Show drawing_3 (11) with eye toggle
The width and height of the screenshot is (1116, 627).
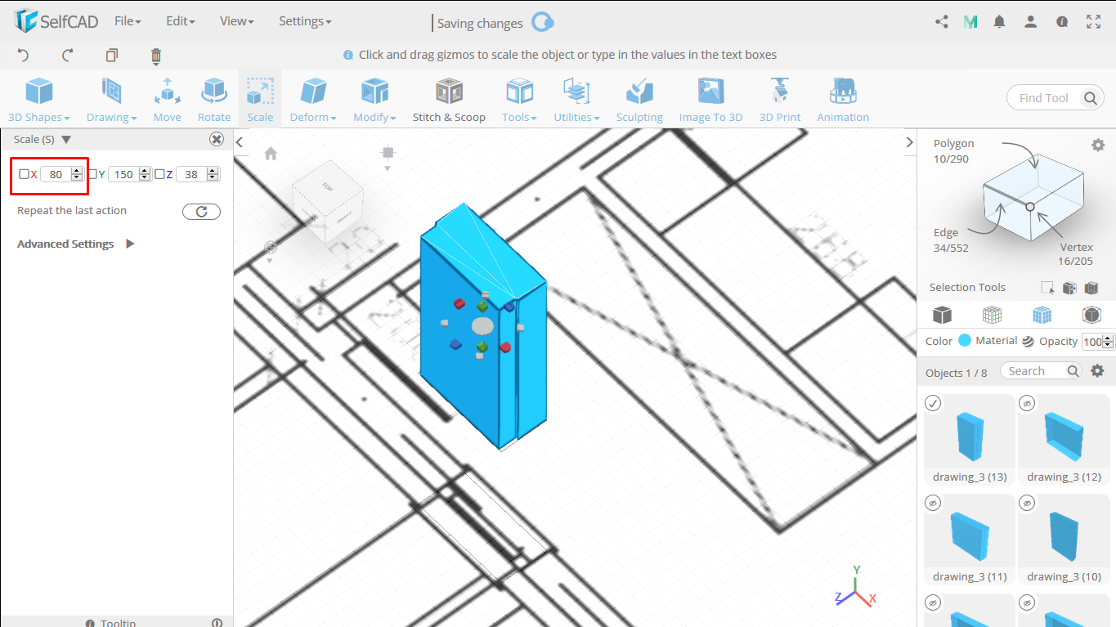click(933, 503)
